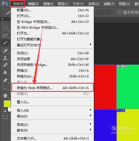Choose 打开为智能对象... entry

point(53,39)
